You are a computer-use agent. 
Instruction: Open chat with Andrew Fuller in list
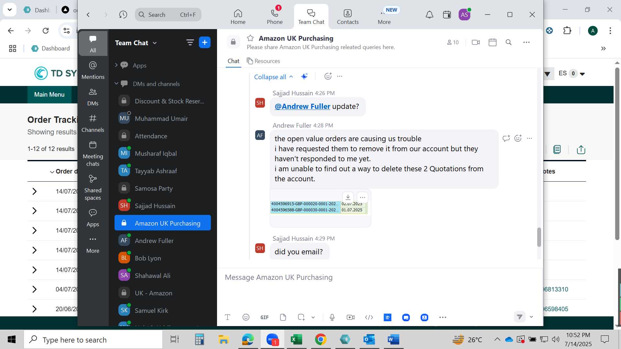pos(162,241)
